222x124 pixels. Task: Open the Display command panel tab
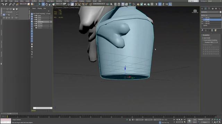[x=216, y=9]
